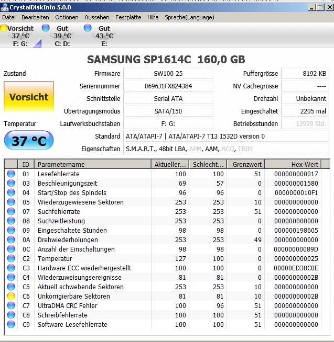Screen dimensions: 334x342
Task: Click the Seriennummer field 0696J1FX824384
Action: click(168, 86)
